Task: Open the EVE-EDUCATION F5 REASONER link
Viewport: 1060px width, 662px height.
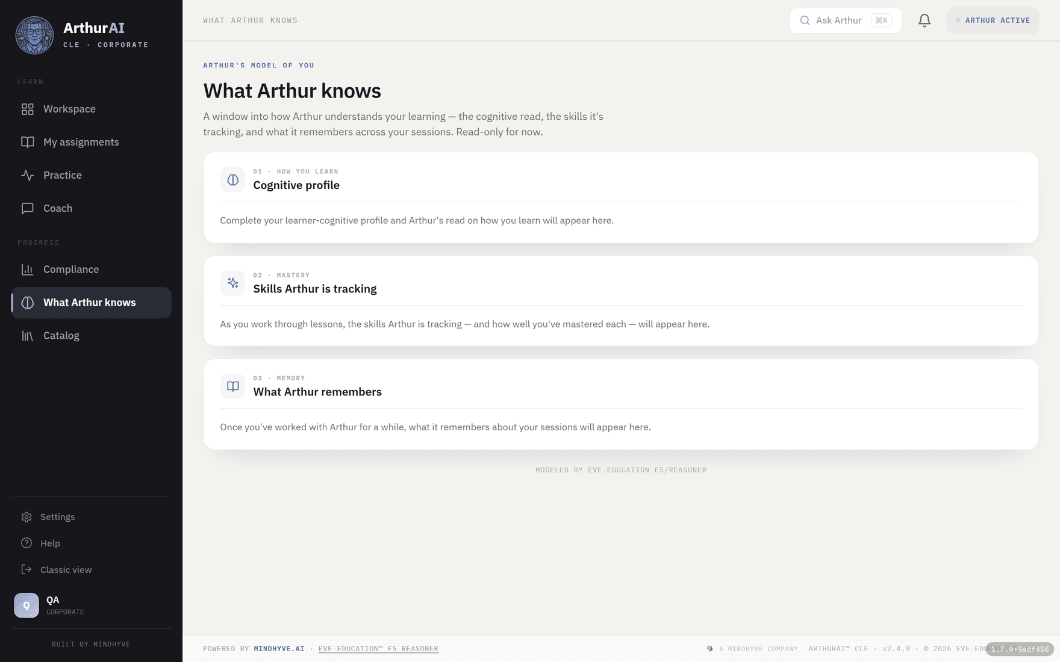Action: [378, 649]
